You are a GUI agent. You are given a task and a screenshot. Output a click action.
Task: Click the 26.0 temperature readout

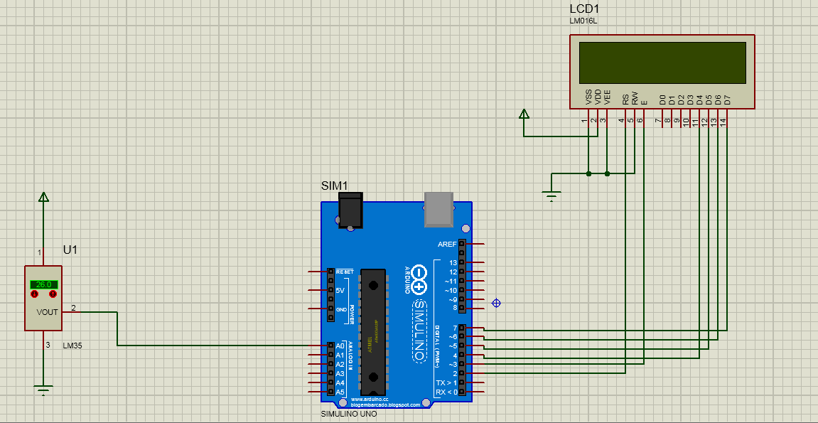(44, 284)
